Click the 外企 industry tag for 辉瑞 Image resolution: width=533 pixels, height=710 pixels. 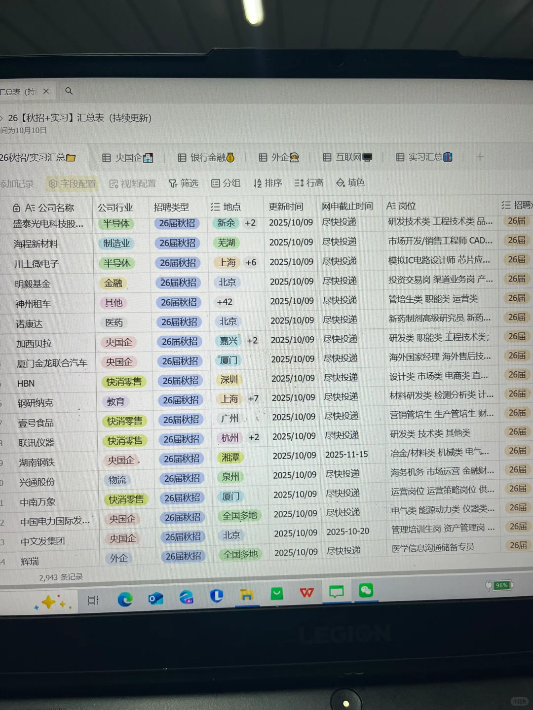coord(119,558)
